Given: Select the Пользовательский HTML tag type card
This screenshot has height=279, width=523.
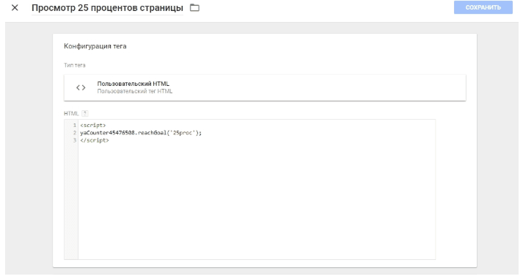Looking at the screenshot, I should click(265, 87).
